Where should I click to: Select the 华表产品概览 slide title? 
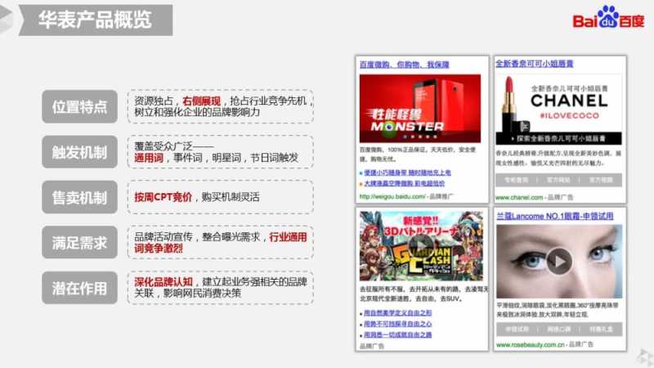[95, 20]
